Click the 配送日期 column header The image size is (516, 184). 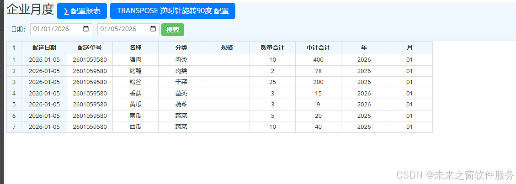pos(44,47)
